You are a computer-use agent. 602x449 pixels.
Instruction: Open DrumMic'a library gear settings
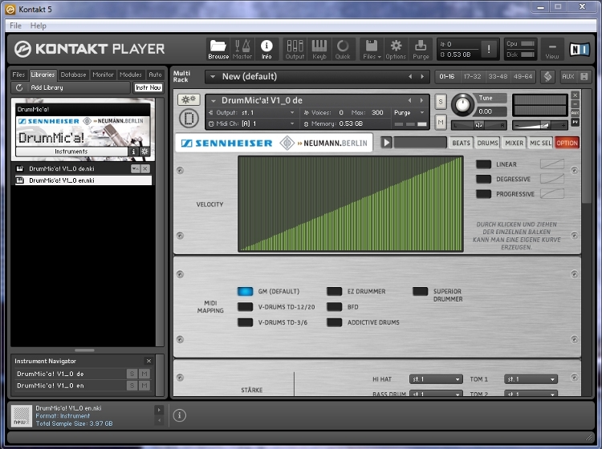(144, 152)
